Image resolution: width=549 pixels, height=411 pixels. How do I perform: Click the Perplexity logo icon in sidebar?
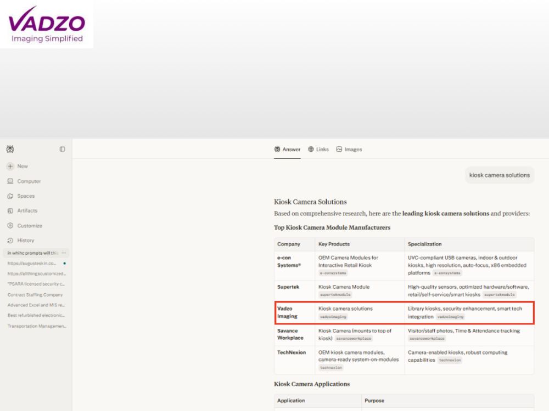(10, 149)
